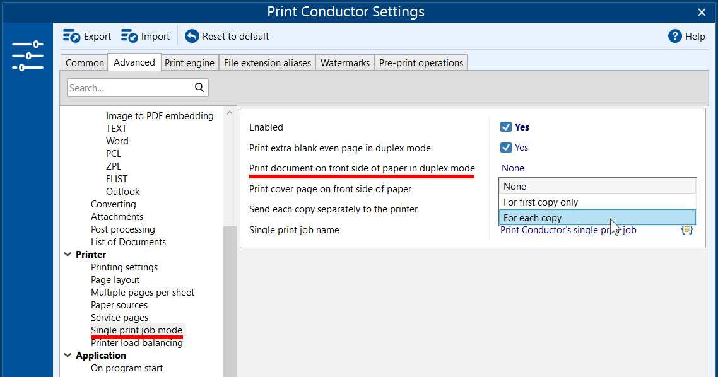Screen dimensions: 718x377
Task: Select Image to PDF embedding tree item
Action: (160, 116)
